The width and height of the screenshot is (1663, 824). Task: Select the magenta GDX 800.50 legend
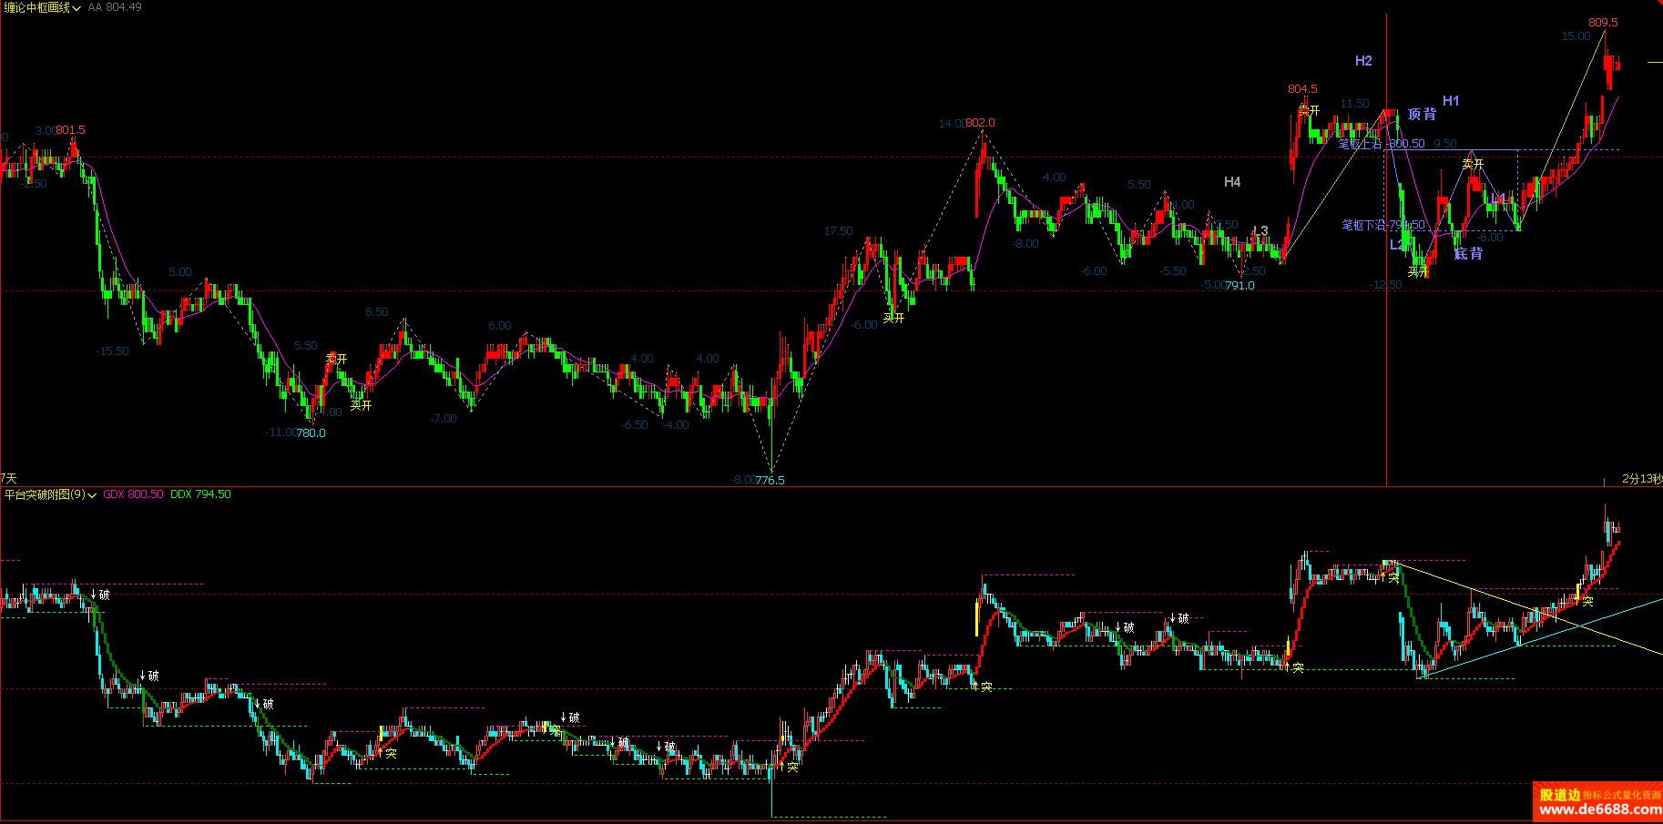click(133, 494)
